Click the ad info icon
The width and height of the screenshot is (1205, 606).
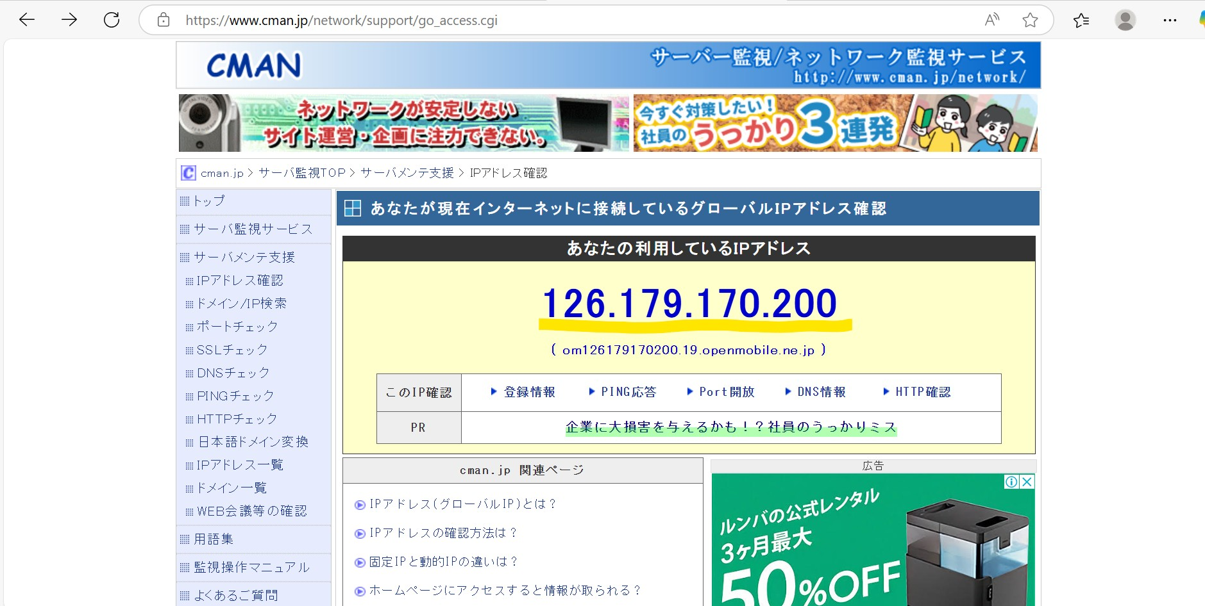coord(1011,482)
